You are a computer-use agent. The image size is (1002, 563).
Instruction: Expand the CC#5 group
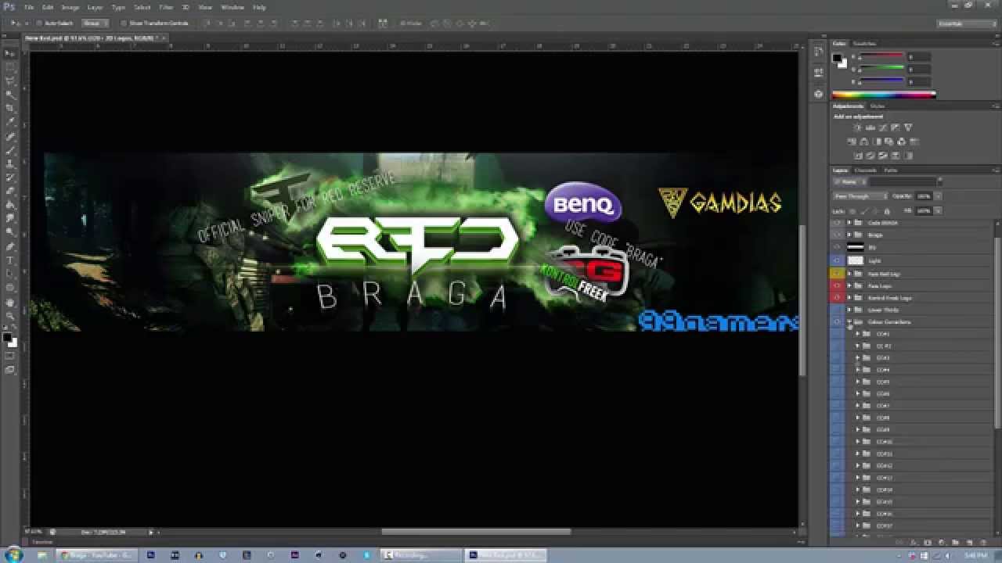pos(857,382)
